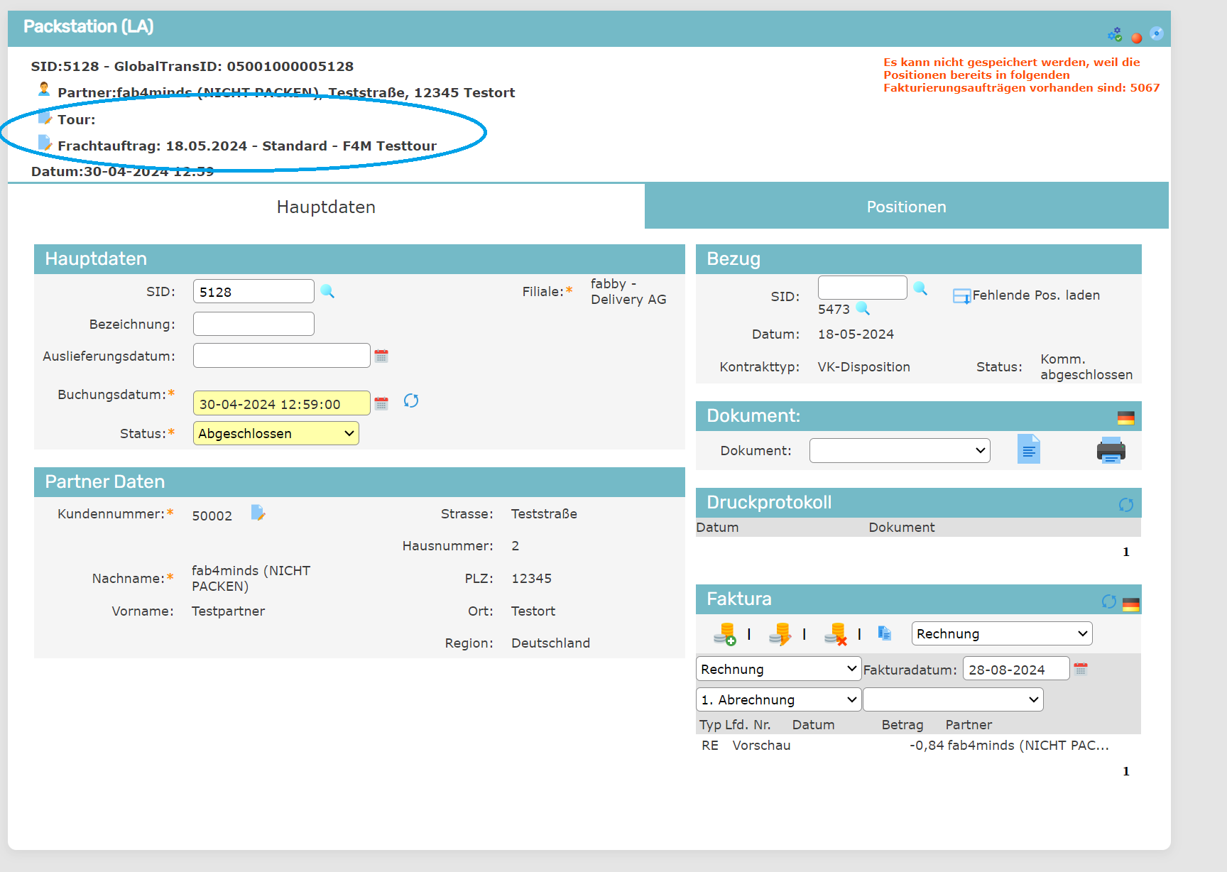This screenshot has width=1227, height=872.
Task: Expand the Dokument selection dropdown
Action: (899, 450)
